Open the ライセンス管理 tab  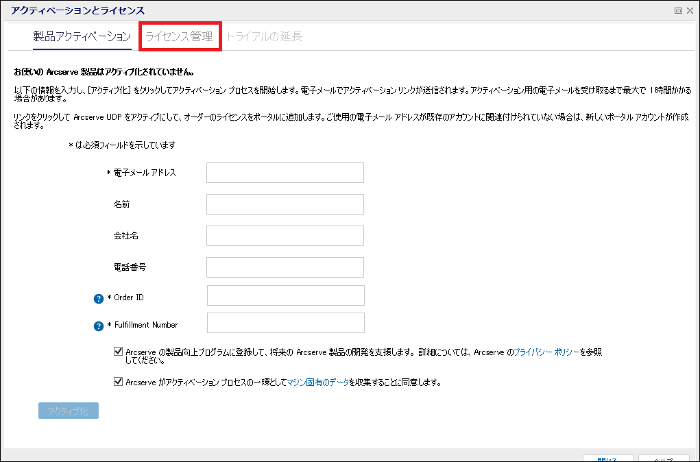[180, 36]
